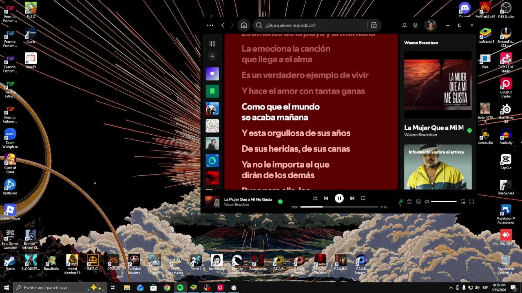Select Audacity desktop shortcut
This screenshot has width=522, height=293.
pyautogui.click(x=506, y=136)
